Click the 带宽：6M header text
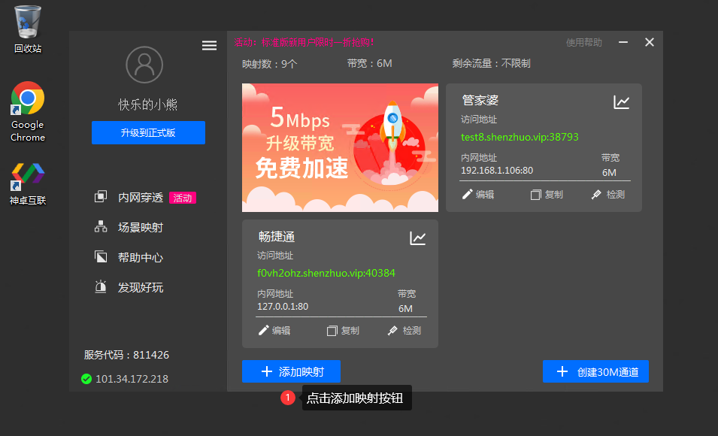The height and width of the screenshot is (436, 718). click(x=370, y=63)
